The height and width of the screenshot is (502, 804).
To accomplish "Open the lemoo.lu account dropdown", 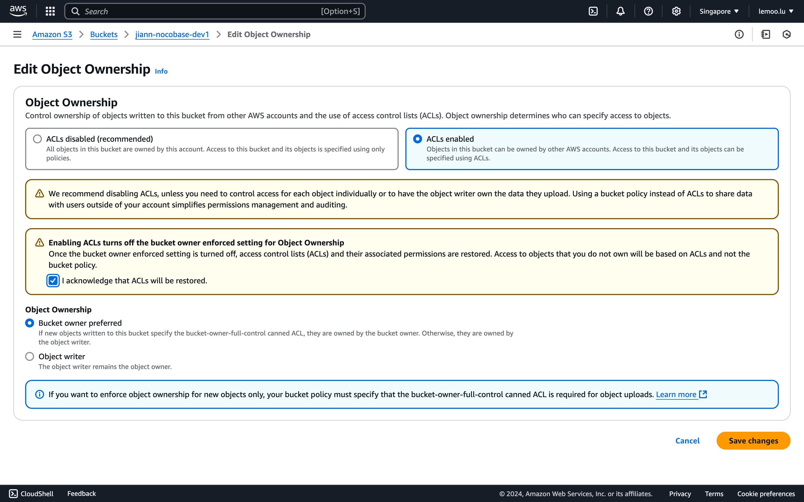I will click(776, 11).
